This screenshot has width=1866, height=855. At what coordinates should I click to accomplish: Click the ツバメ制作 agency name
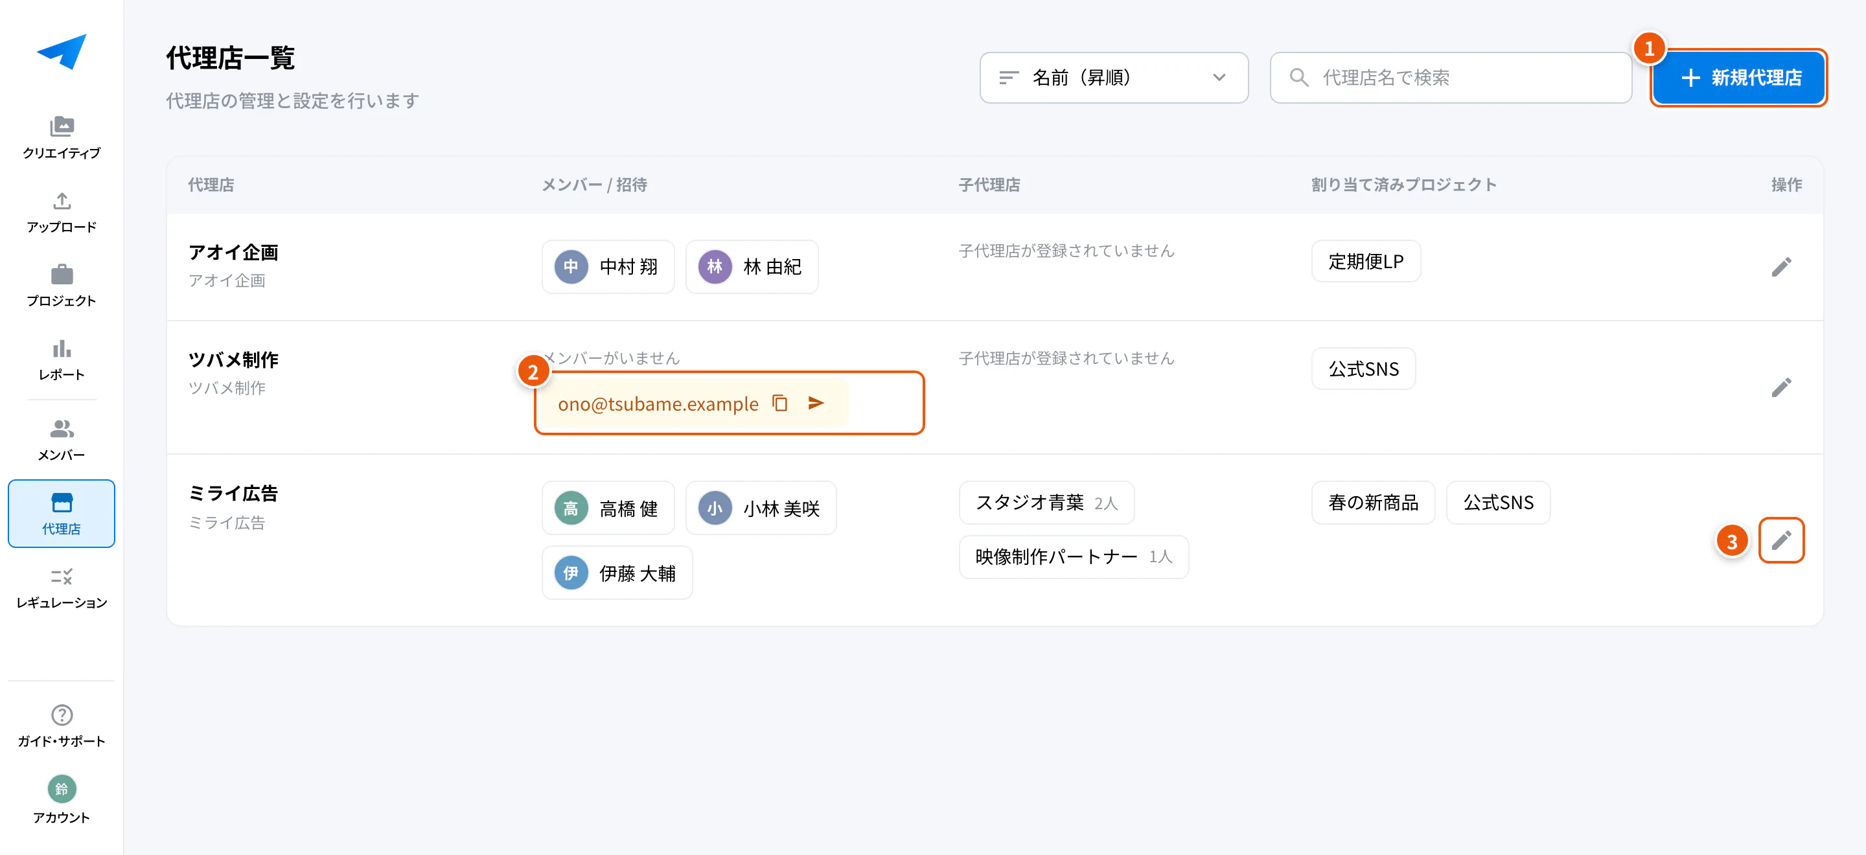click(x=233, y=359)
